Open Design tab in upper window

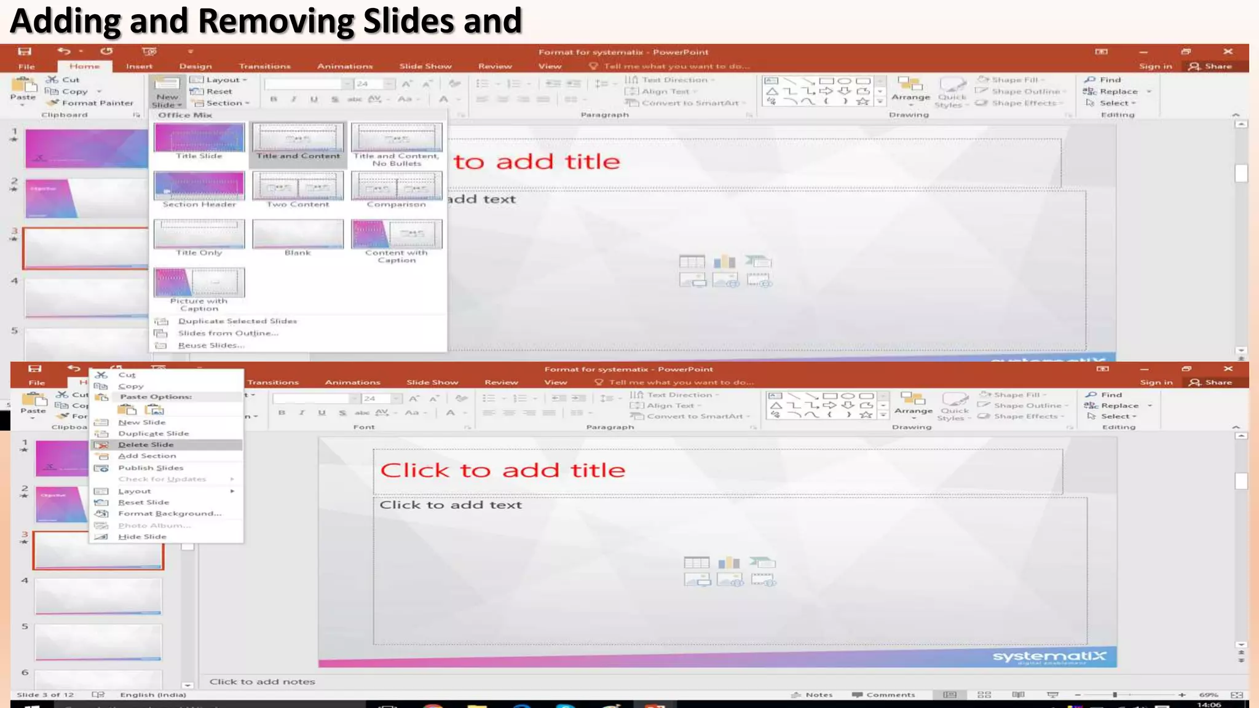(195, 66)
